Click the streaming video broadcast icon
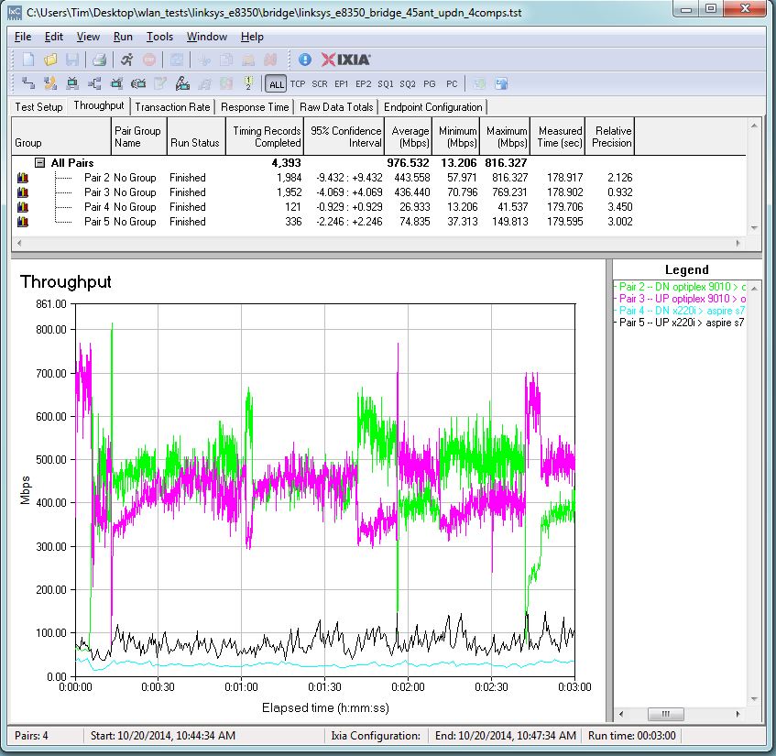776x756 pixels. pos(138,83)
